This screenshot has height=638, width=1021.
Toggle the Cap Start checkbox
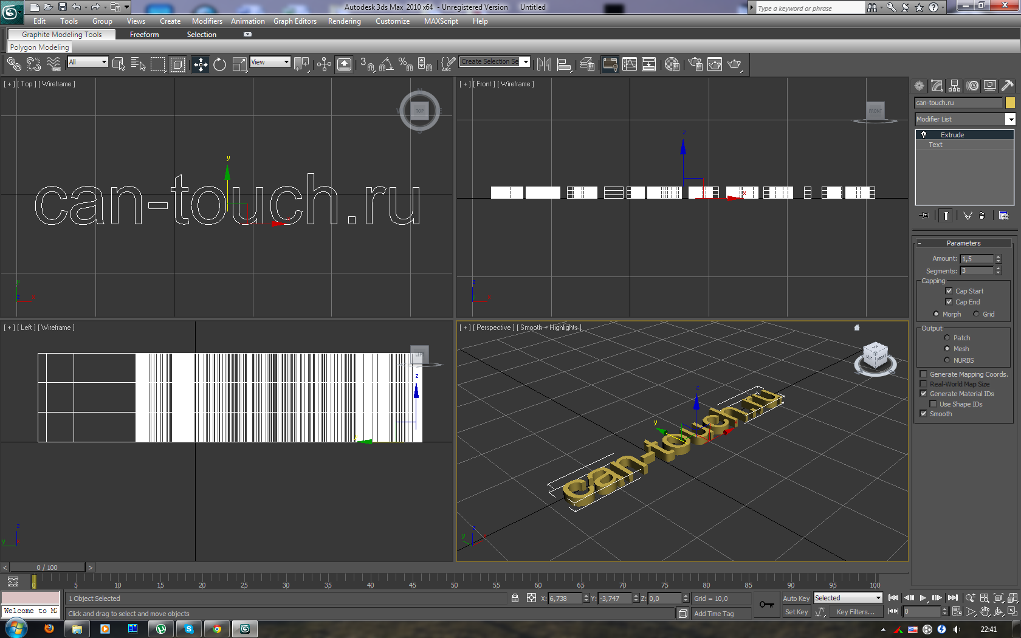pos(949,291)
